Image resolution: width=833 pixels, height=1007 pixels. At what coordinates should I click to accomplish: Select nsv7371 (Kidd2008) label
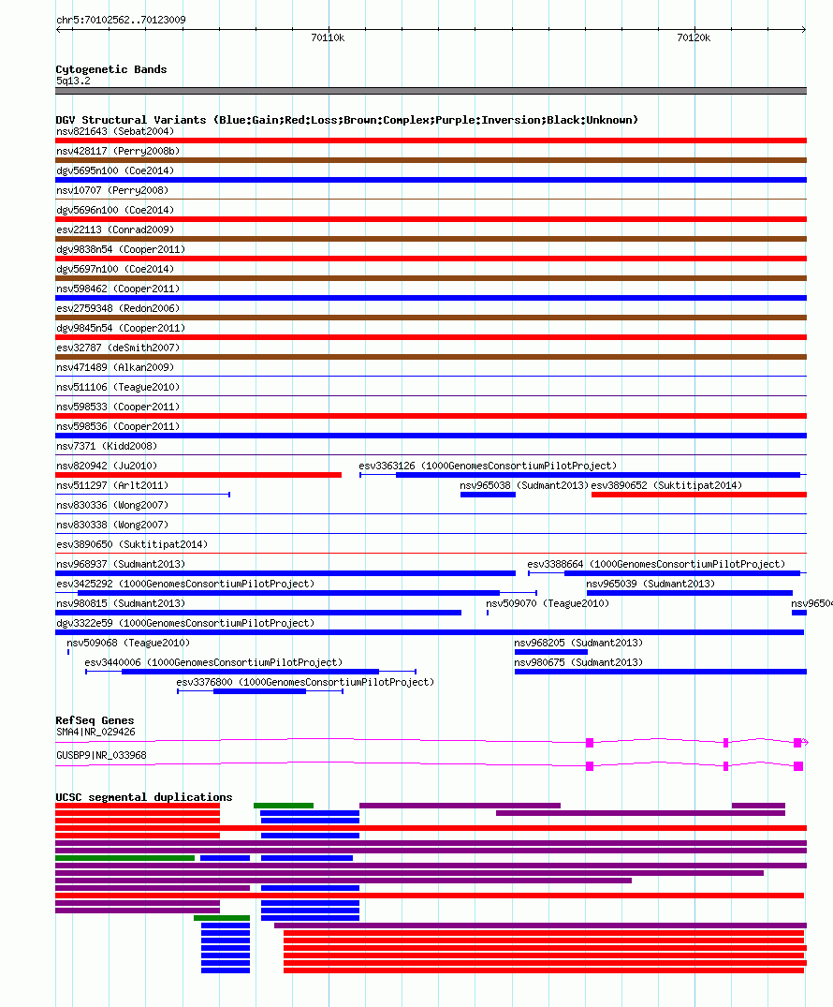[107, 446]
